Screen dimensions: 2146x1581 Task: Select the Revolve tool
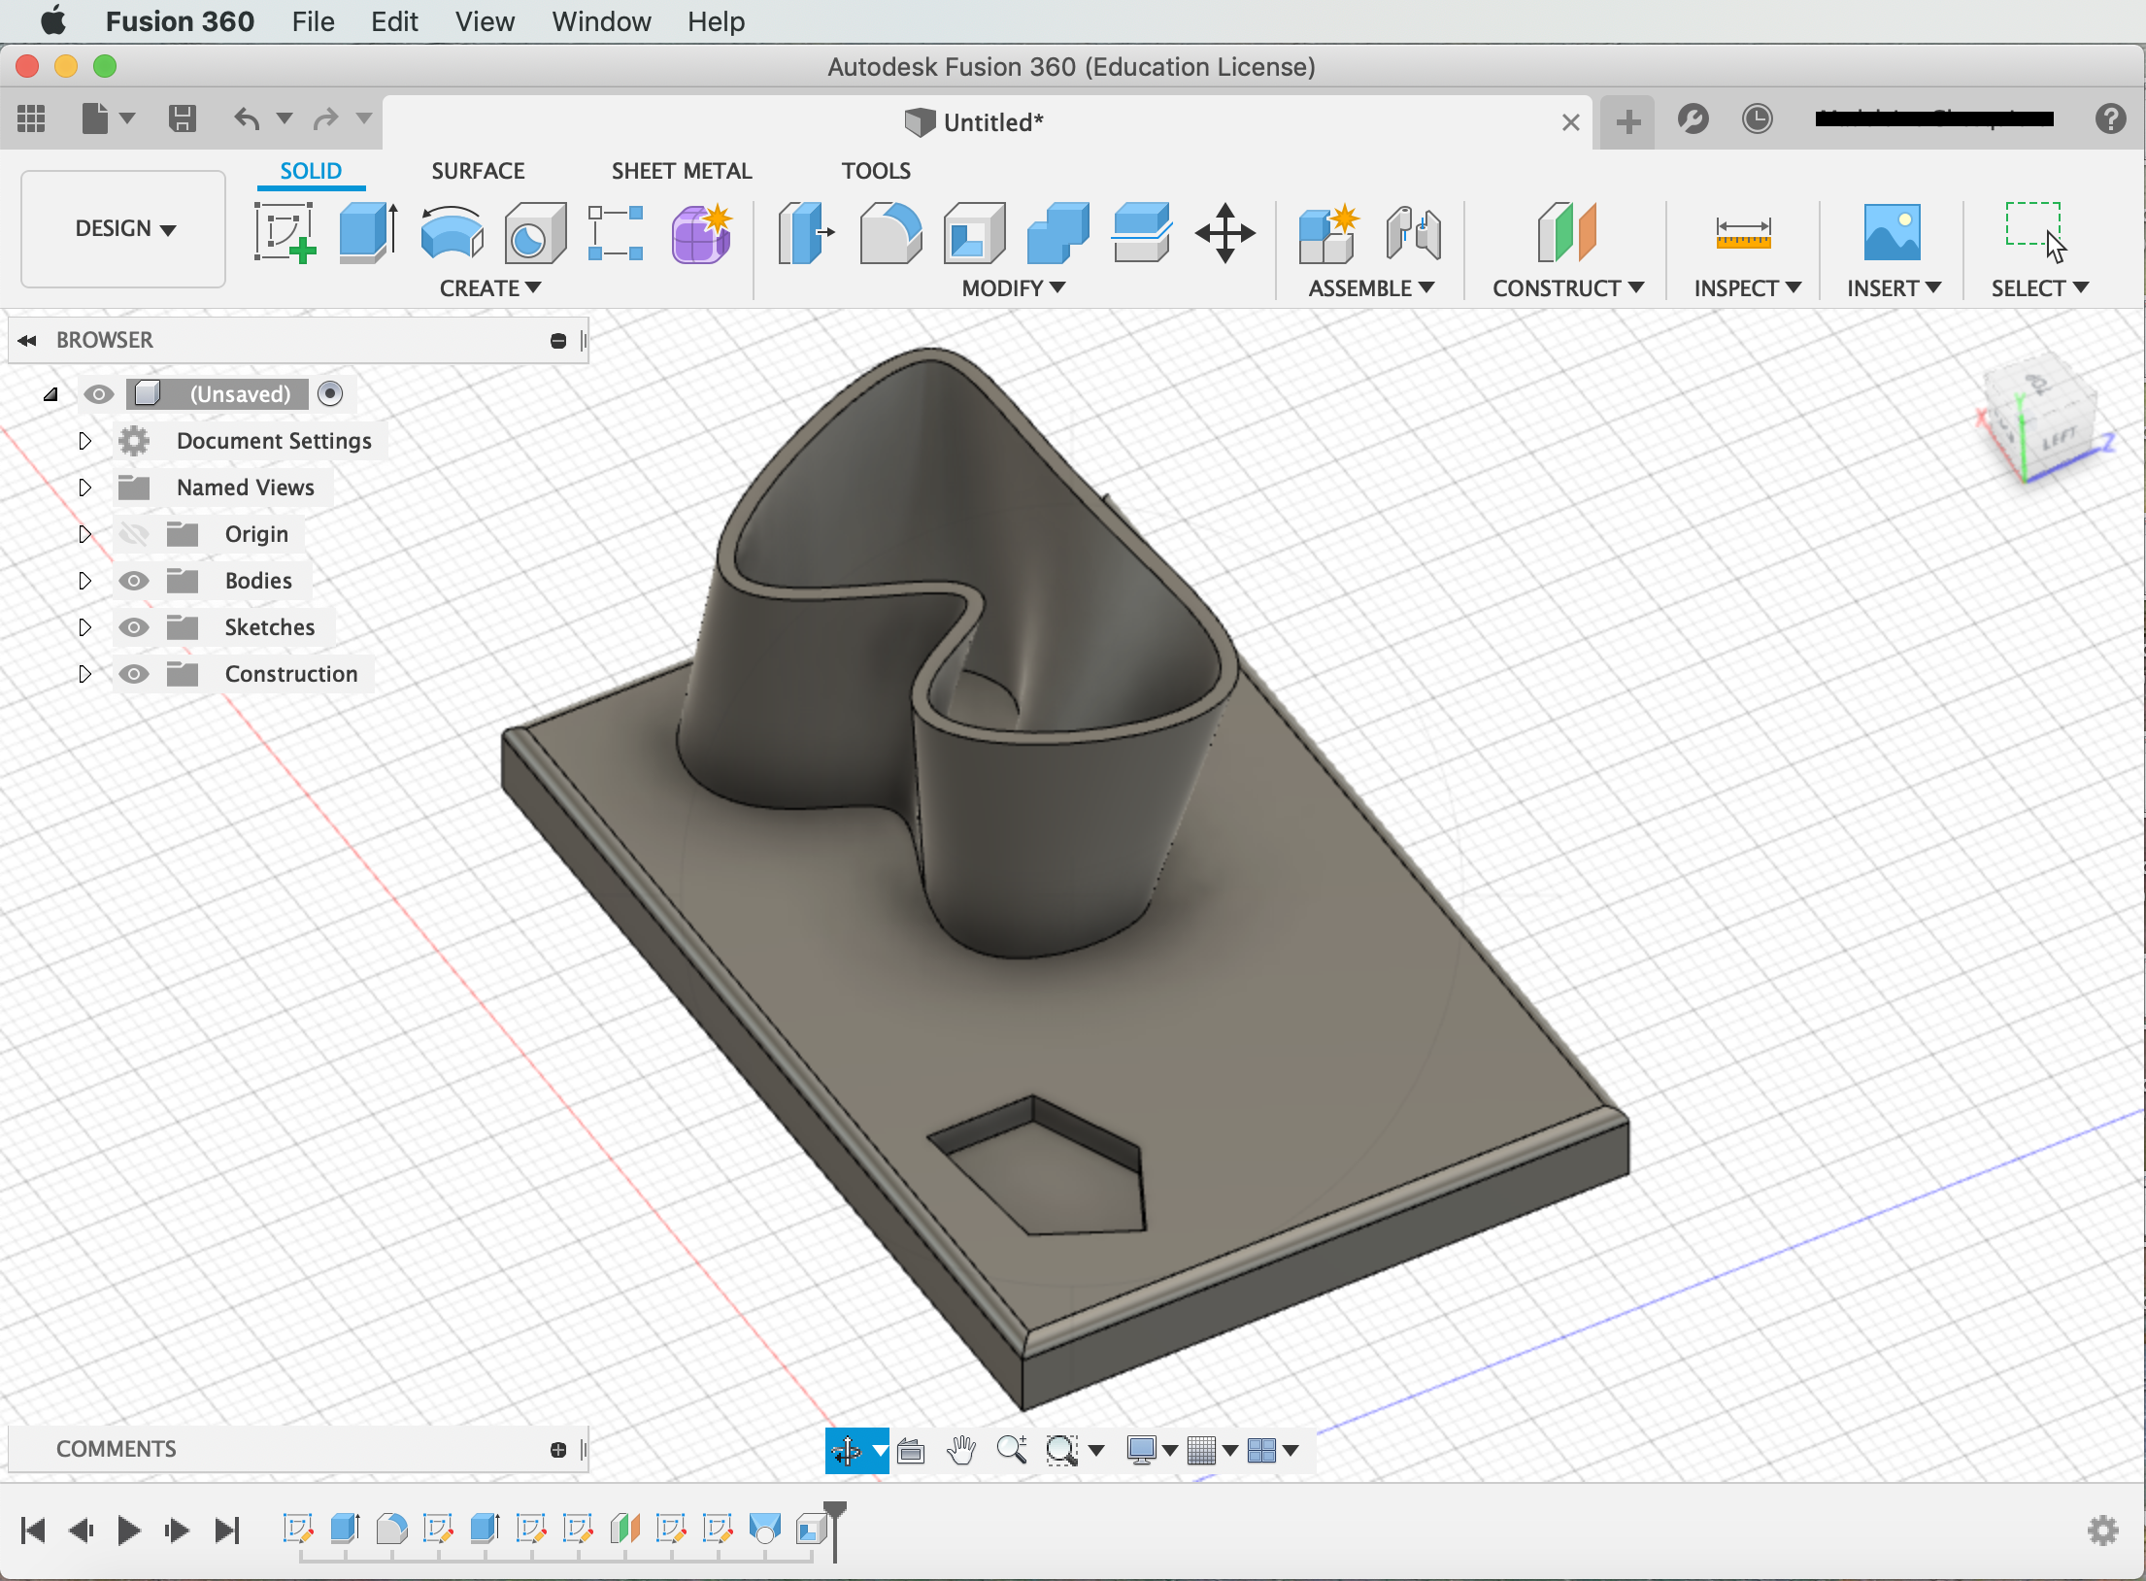click(x=452, y=232)
